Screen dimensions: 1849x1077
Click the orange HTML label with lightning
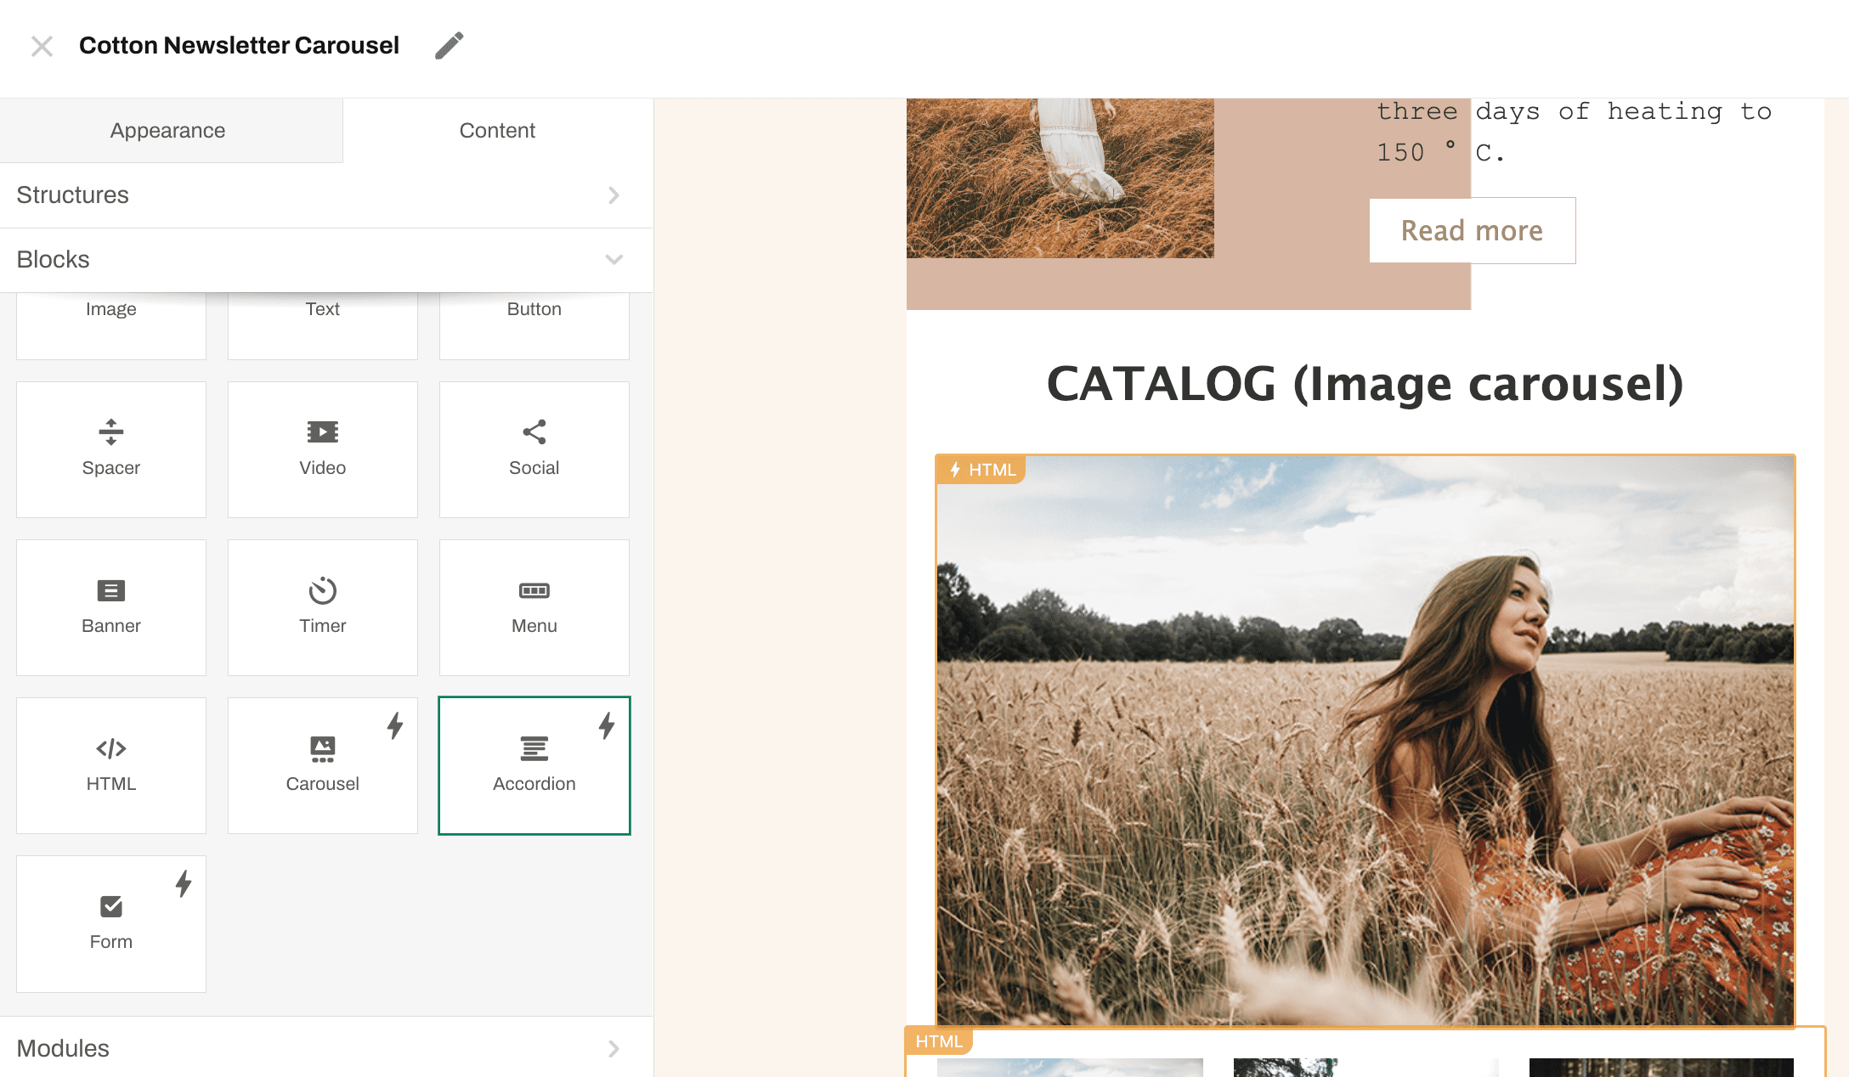point(981,470)
